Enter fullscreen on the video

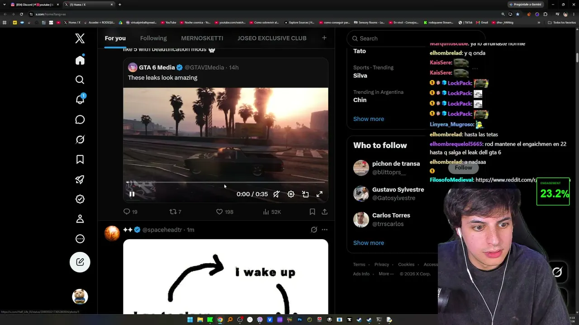point(319,194)
